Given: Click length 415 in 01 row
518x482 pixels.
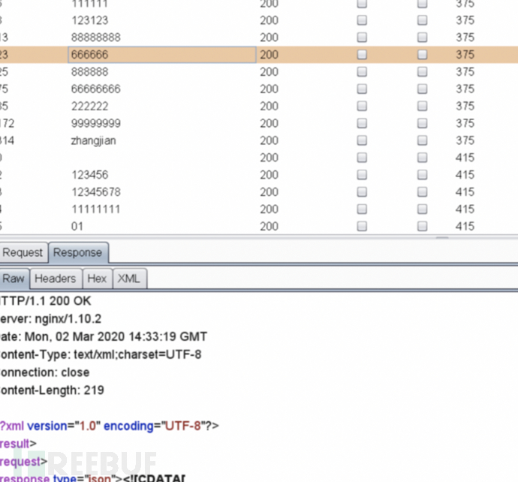Looking at the screenshot, I should (465, 226).
